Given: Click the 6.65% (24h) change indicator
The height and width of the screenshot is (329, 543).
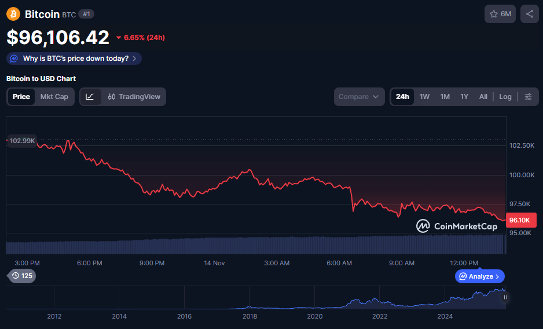Looking at the screenshot, I should click(141, 38).
